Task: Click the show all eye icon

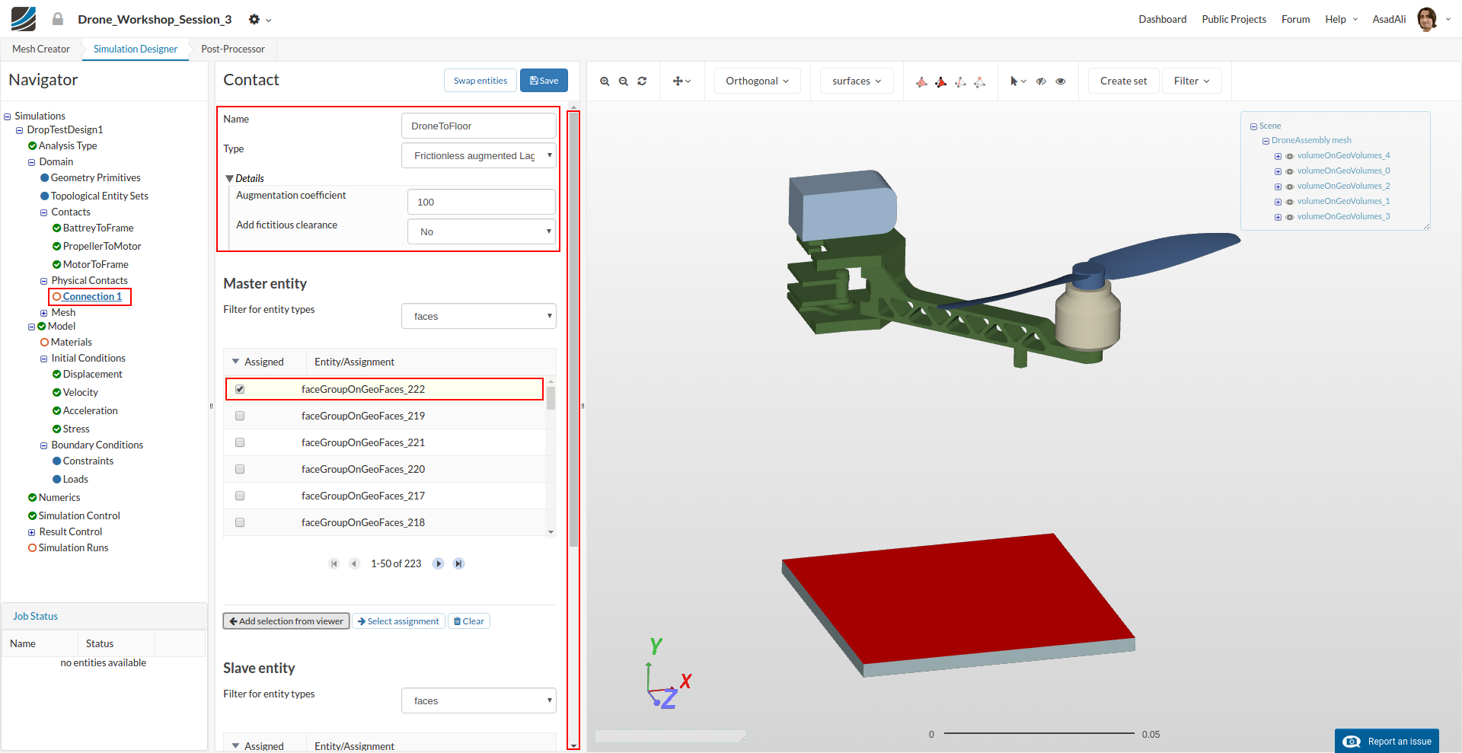Action: [x=1061, y=81]
